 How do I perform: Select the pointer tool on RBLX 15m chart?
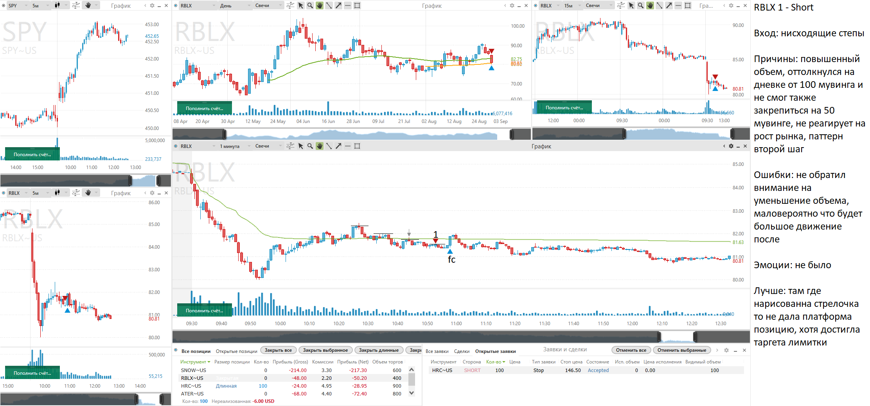point(631,5)
